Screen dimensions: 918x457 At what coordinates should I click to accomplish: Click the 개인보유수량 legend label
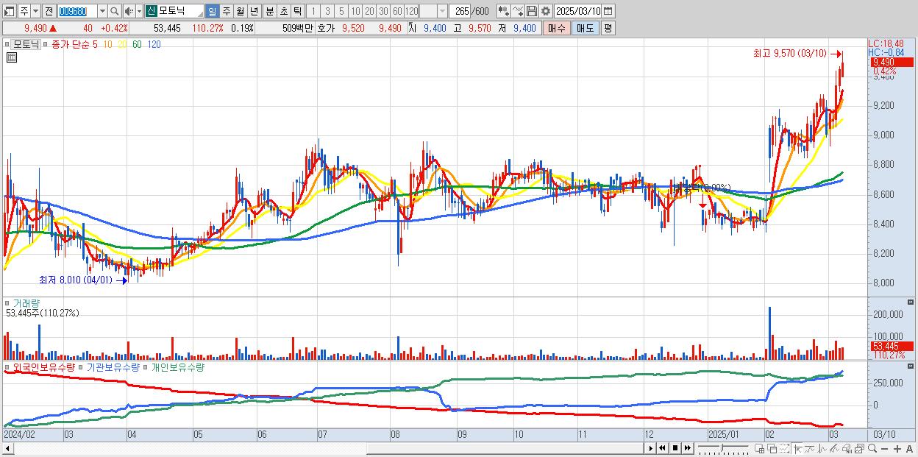point(177,366)
